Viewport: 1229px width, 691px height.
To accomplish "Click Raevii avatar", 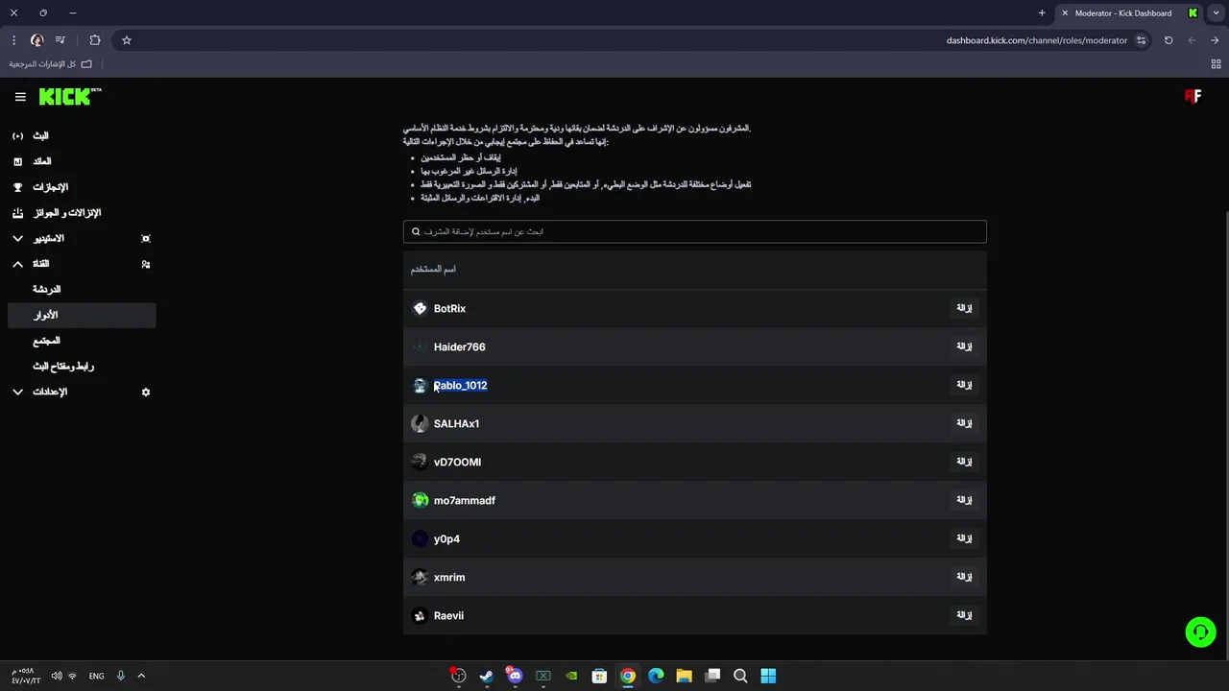I will (x=420, y=615).
